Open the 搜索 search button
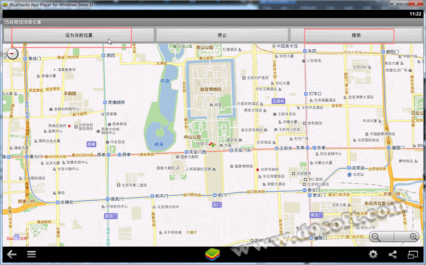 [356, 35]
